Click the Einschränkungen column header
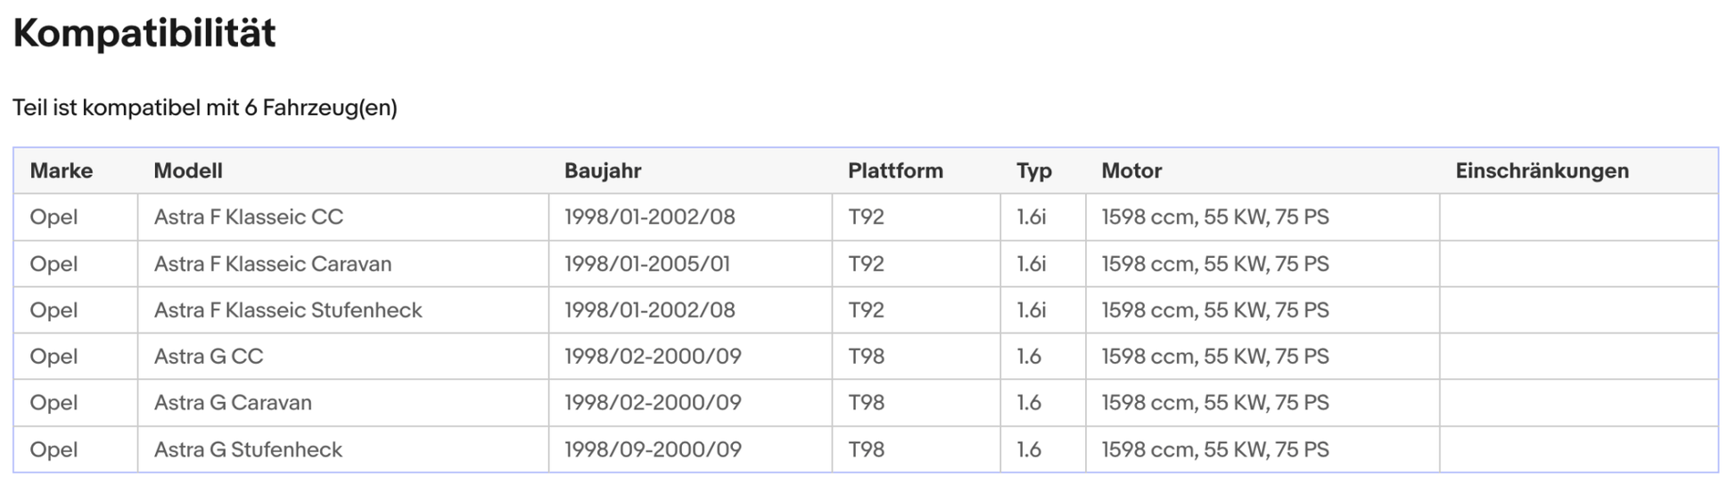The image size is (1735, 485). [1542, 171]
